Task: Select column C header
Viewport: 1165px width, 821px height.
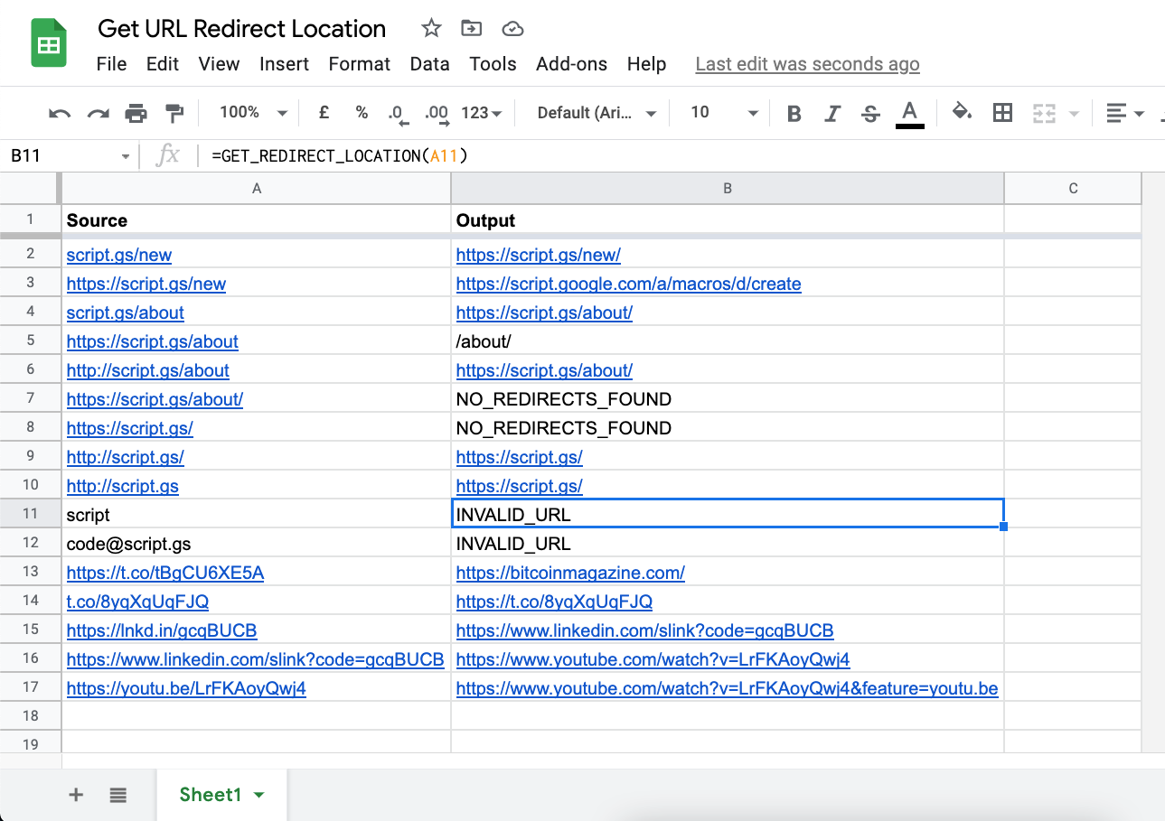Action: coord(1073,188)
